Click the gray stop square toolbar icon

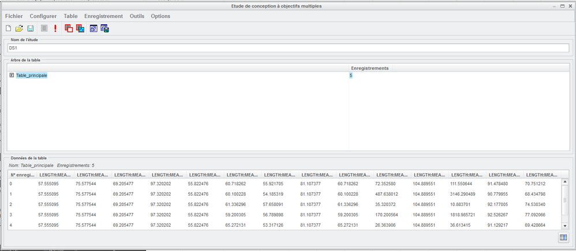(x=44, y=28)
